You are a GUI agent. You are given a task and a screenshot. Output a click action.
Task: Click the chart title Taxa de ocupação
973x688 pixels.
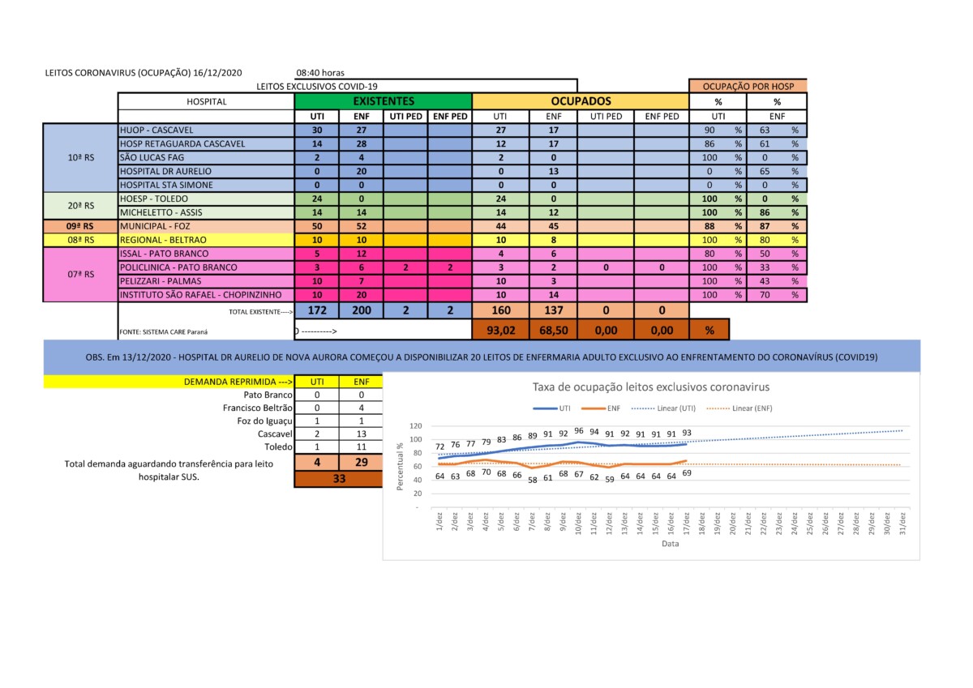(650, 387)
